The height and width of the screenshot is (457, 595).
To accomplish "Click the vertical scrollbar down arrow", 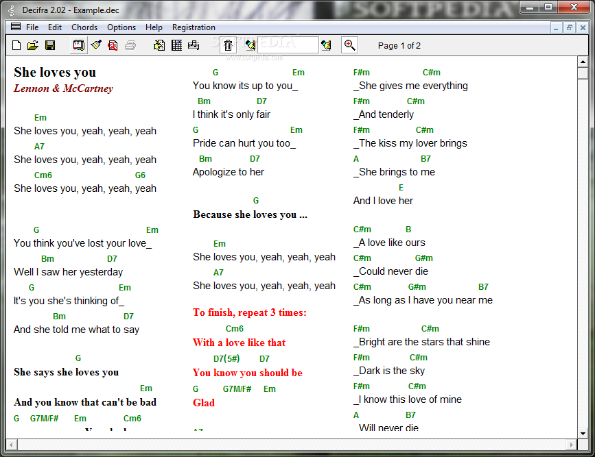I will [583, 434].
